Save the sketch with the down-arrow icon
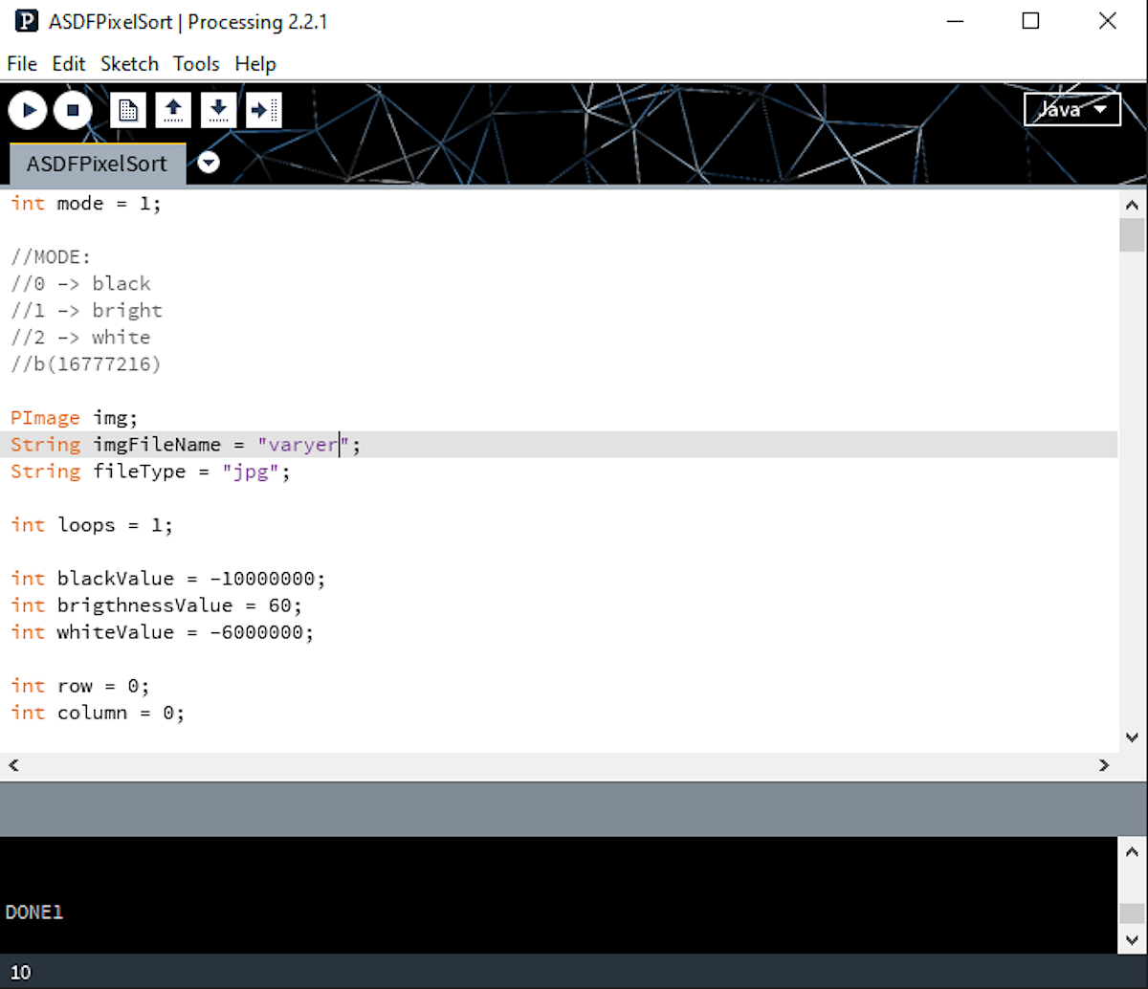This screenshot has width=1148, height=989. tap(218, 110)
